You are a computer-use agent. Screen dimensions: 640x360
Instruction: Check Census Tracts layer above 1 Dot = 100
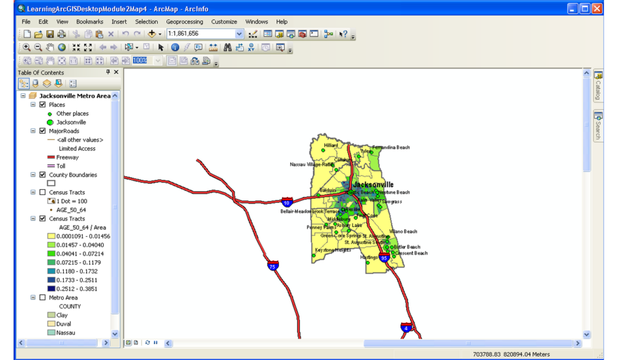click(x=42, y=192)
